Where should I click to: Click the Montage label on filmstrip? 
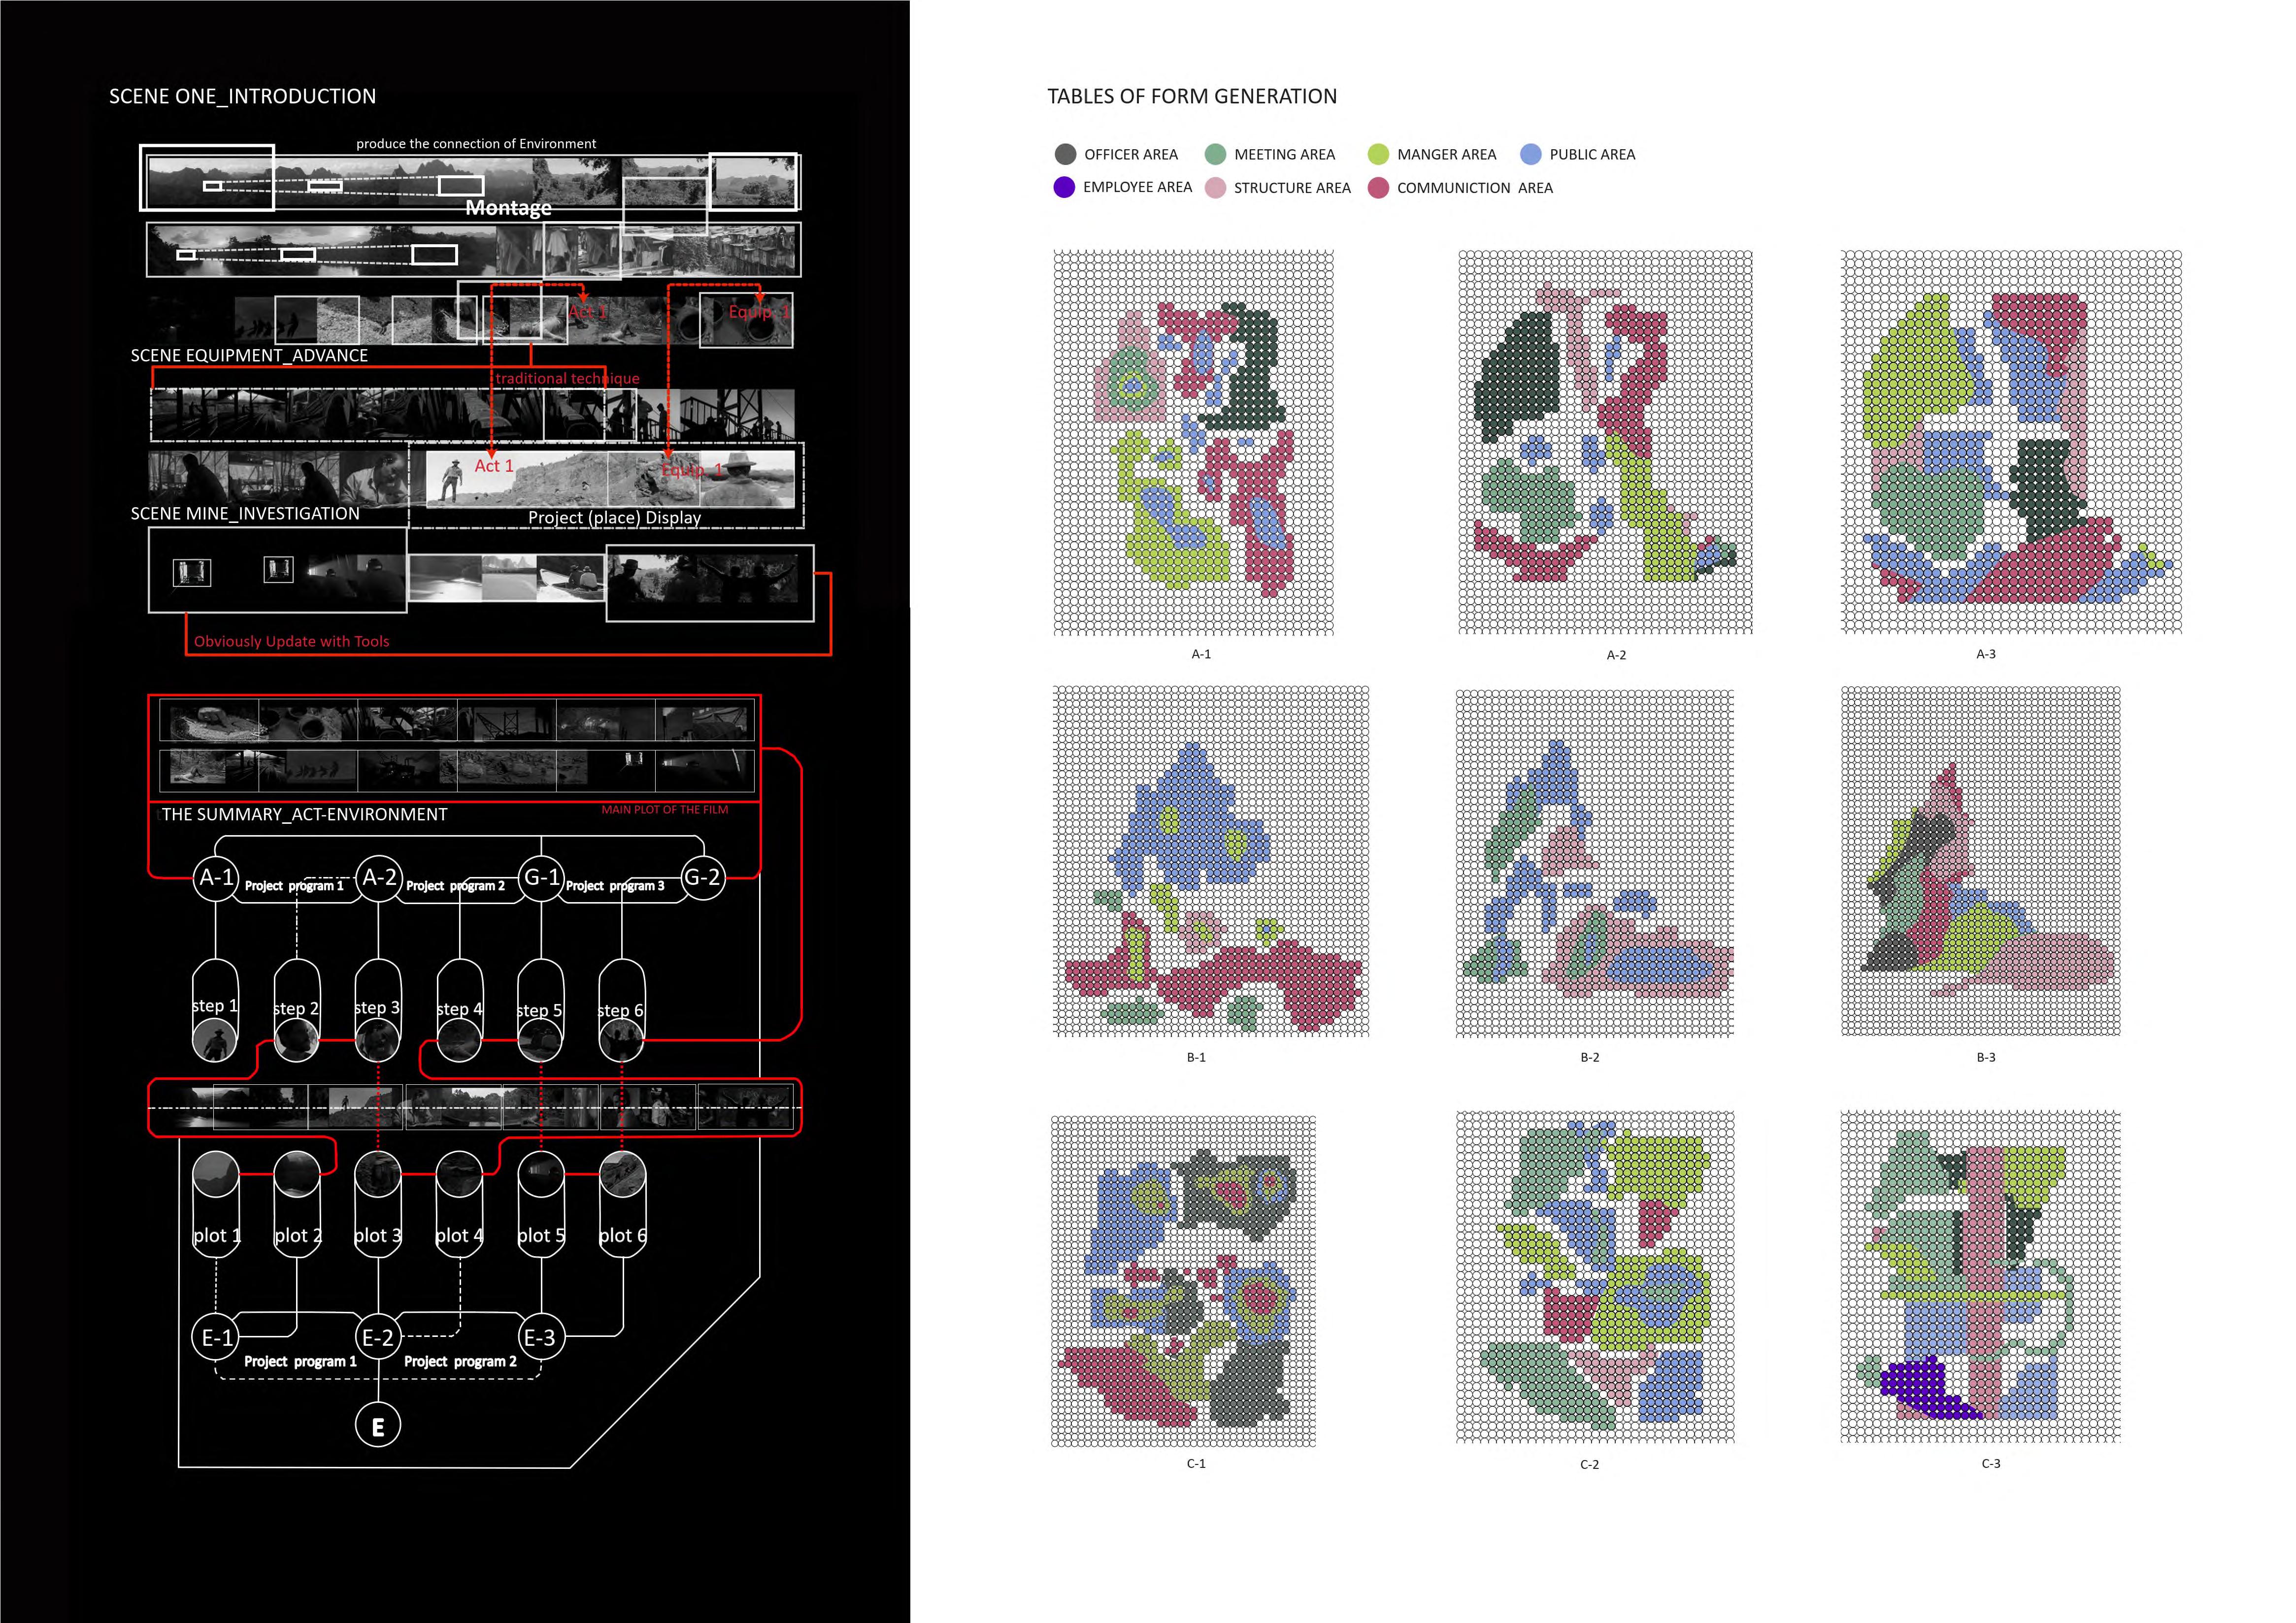[508, 208]
